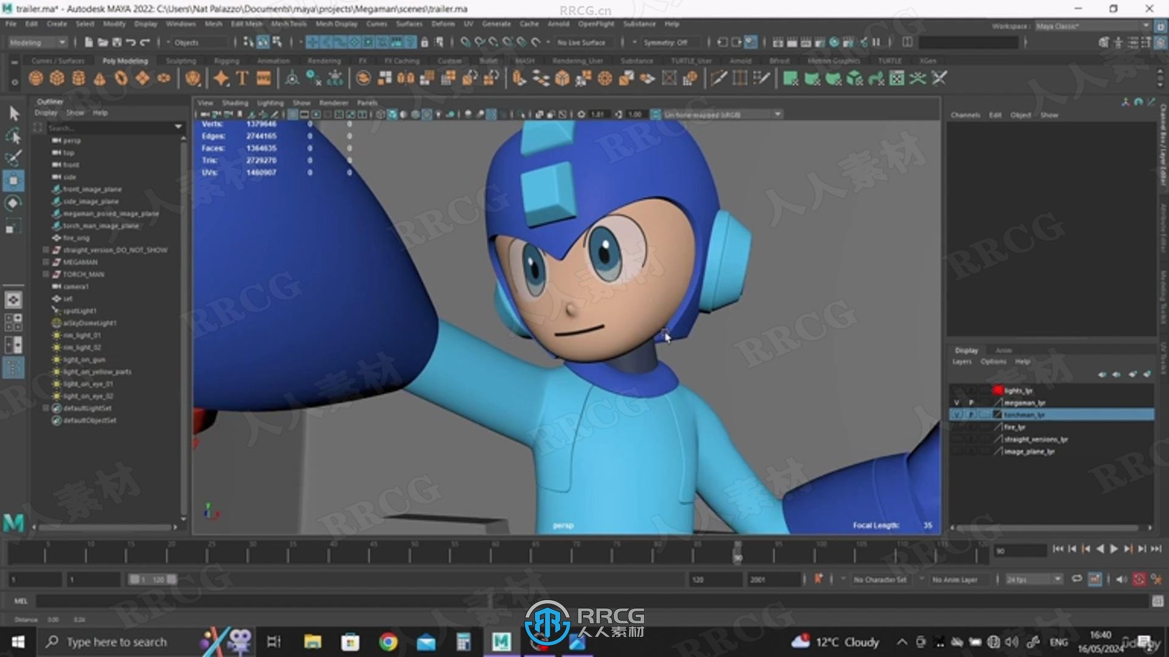Click the MEL command line input
1169x657 pixels.
coord(592,601)
